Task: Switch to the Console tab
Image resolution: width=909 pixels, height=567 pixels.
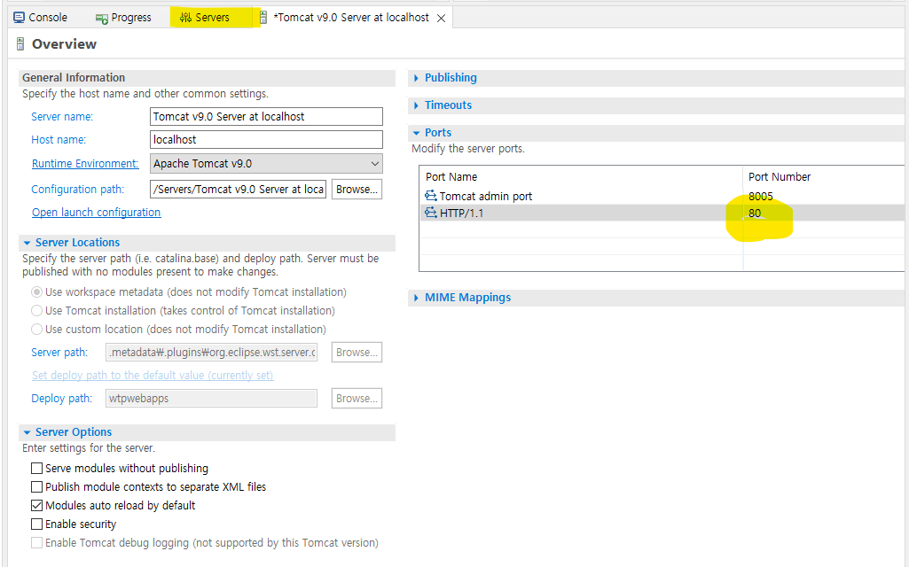Action: [41, 18]
